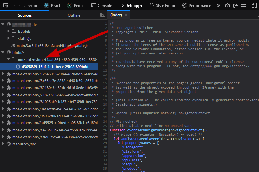This screenshot has width=259, height=172.
Task: Switch to the Sources pane
Action: tap(25, 15)
